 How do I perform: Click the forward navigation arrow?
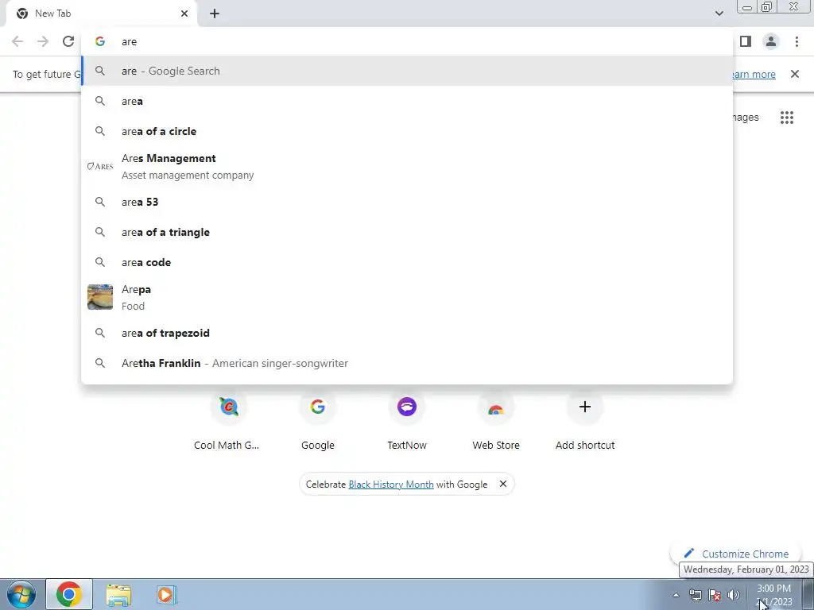click(43, 41)
